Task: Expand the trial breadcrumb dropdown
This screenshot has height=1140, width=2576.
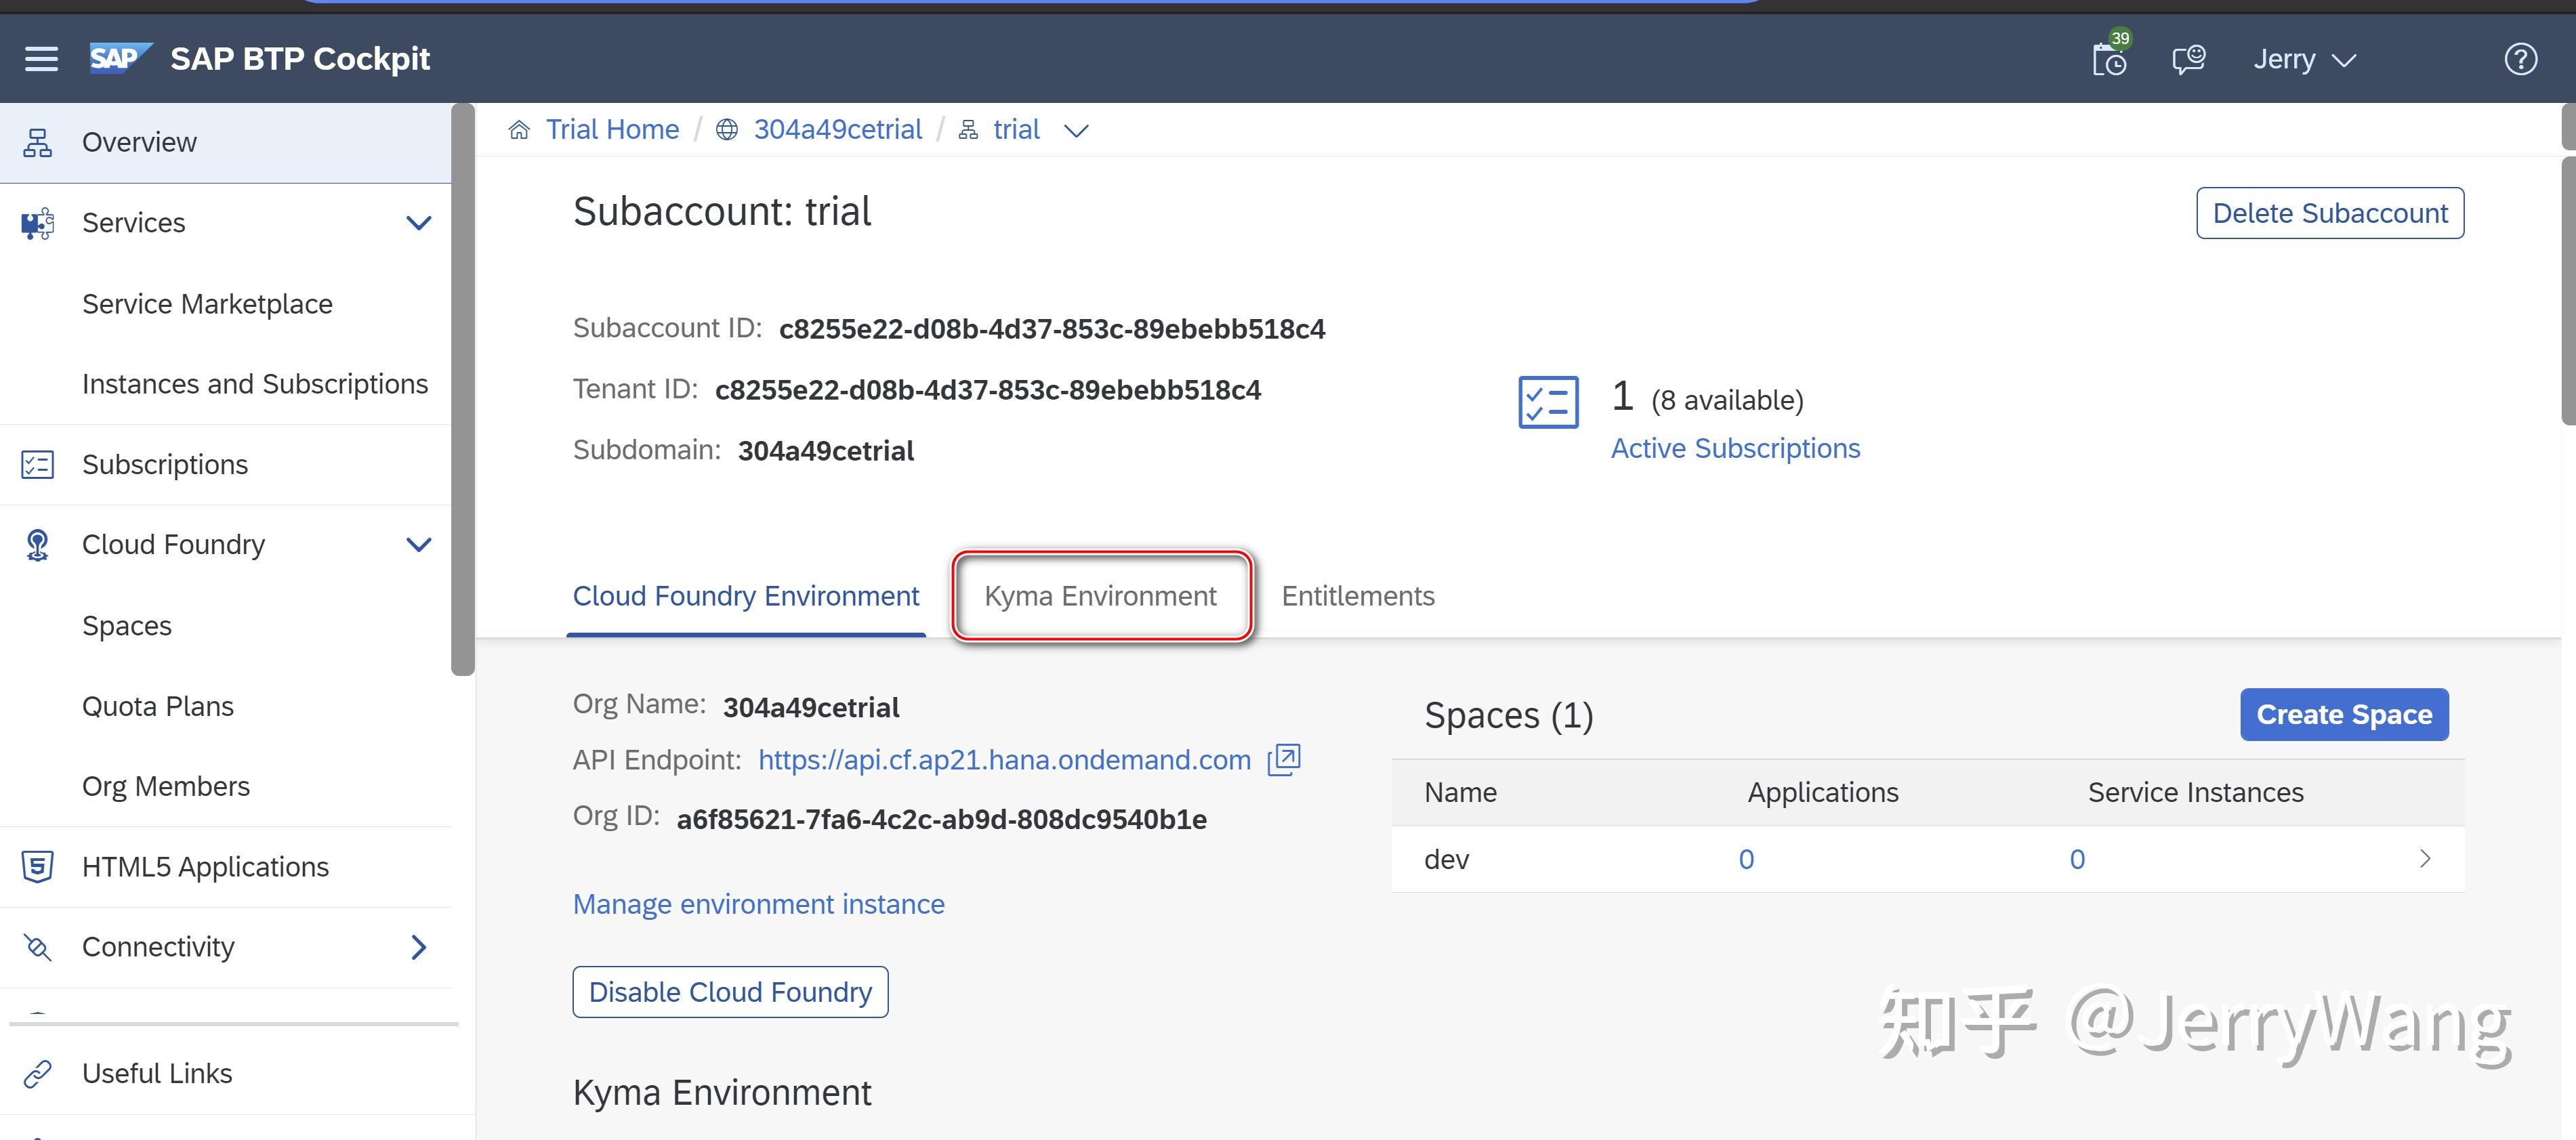Action: click(1077, 129)
